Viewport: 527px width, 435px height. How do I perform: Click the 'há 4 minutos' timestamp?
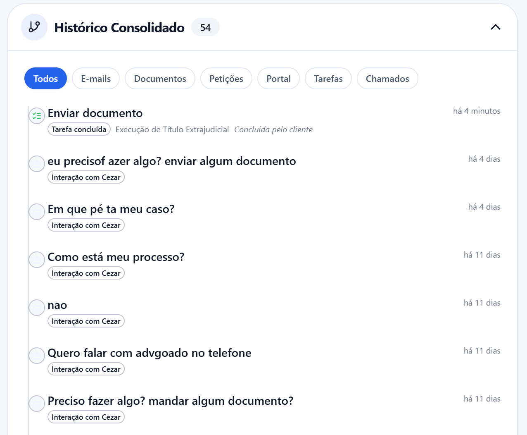477,111
